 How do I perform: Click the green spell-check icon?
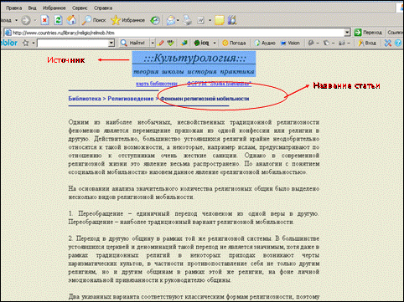click(x=170, y=43)
